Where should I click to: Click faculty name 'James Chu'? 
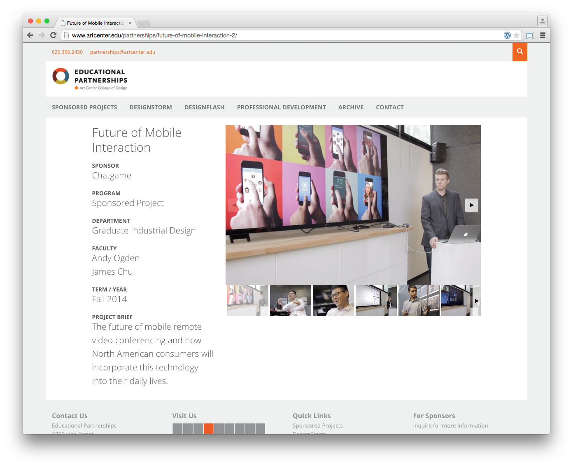pos(112,272)
